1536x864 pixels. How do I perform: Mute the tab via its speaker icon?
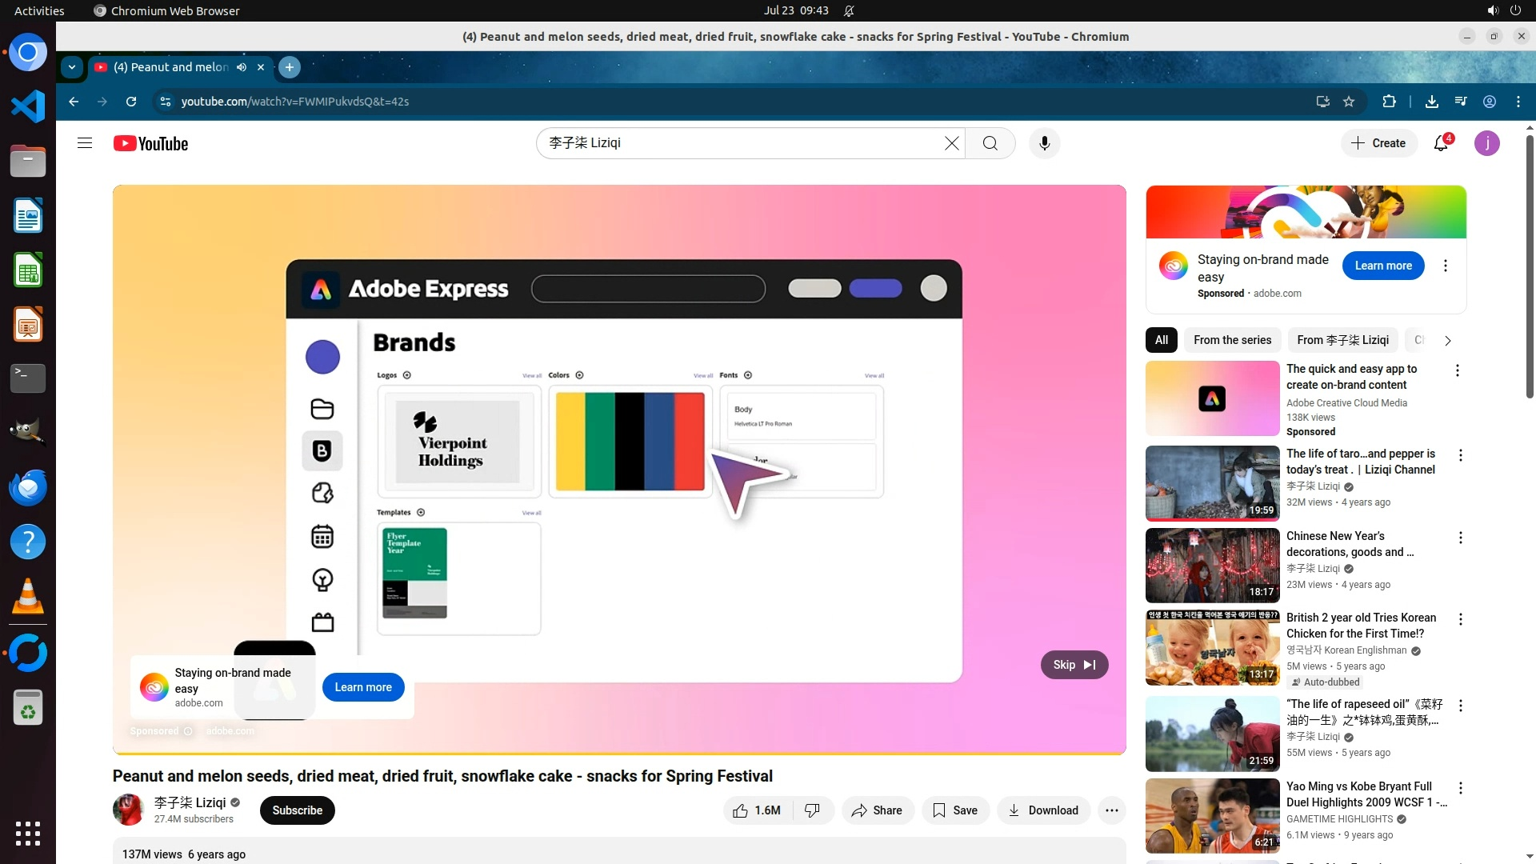tap(242, 67)
